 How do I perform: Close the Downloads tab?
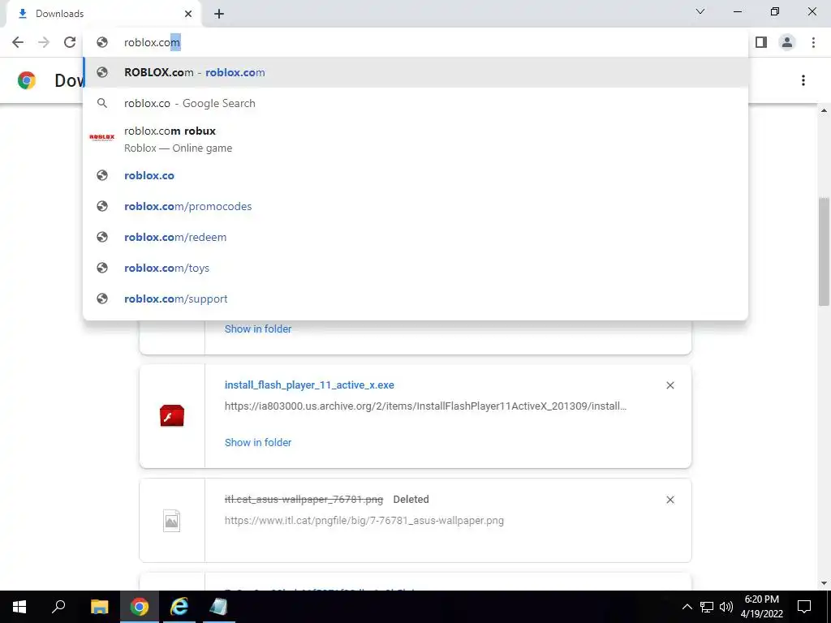pos(188,15)
